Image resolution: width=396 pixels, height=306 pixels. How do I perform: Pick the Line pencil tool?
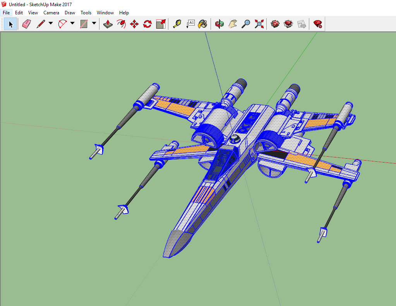(41, 24)
